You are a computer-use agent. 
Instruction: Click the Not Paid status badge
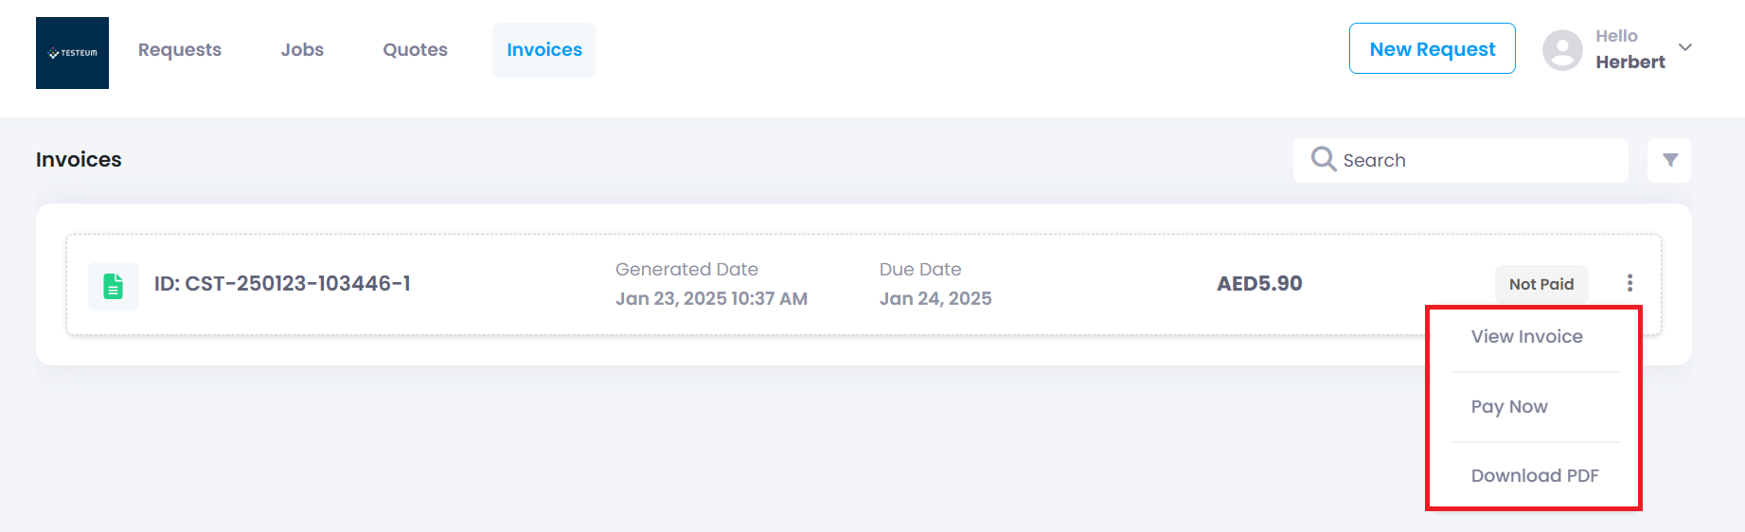tap(1541, 284)
